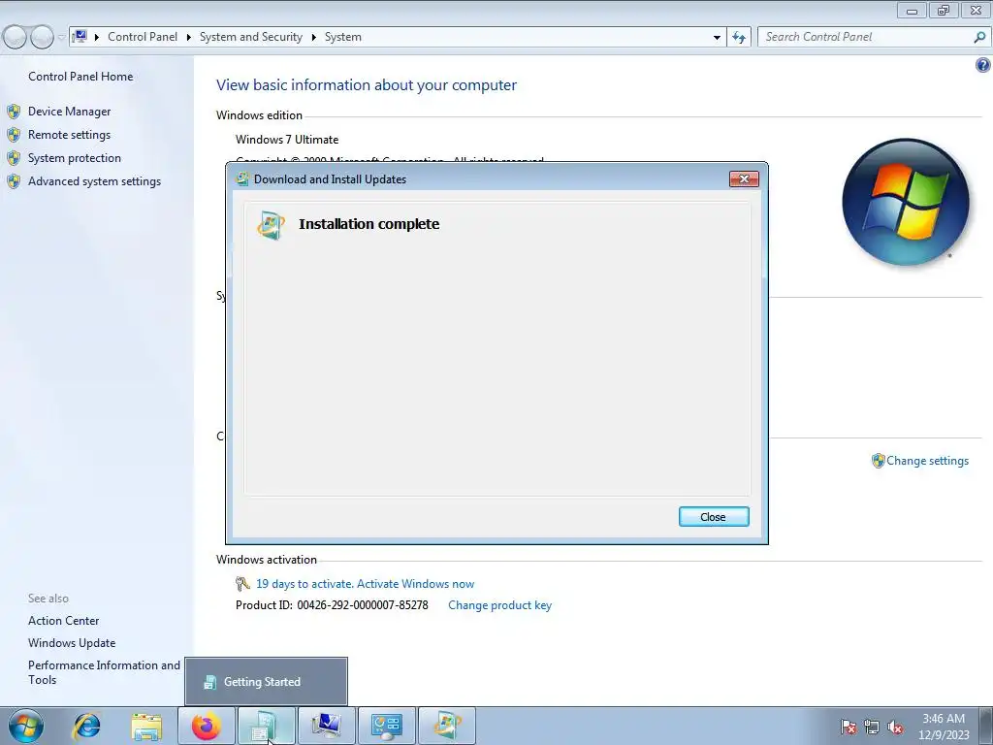993x745 pixels.
Task: Click the Back navigation button
Action: pos(16,38)
